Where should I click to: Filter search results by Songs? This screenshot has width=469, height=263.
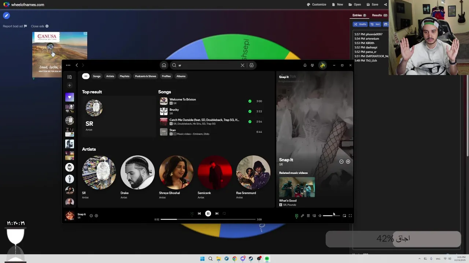[97, 76]
